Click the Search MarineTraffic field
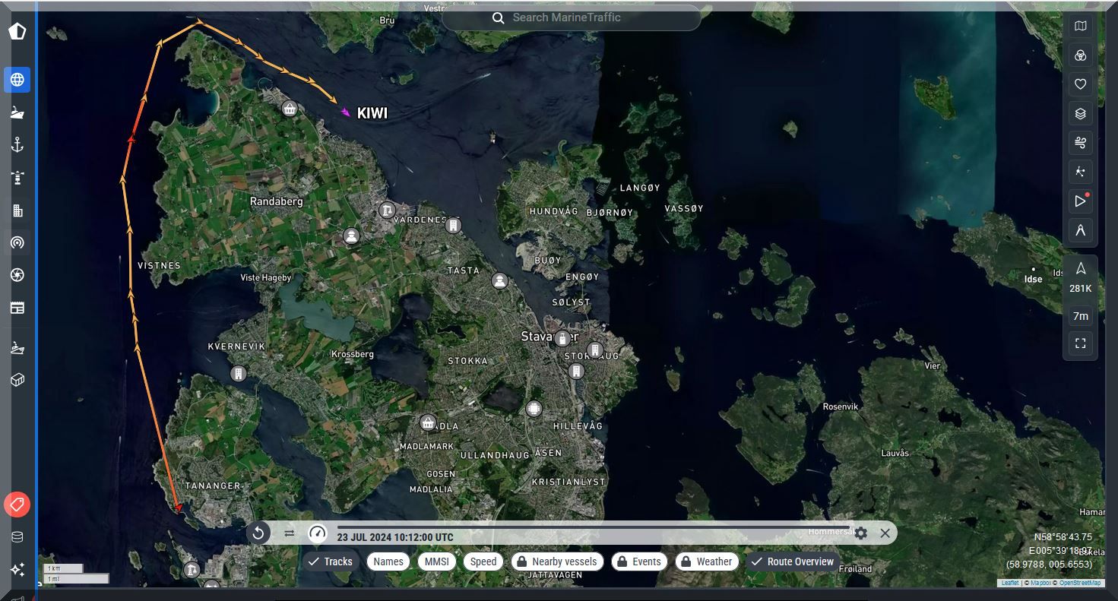The height and width of the screenshot is (601, 1118). [x=572, y=17]
